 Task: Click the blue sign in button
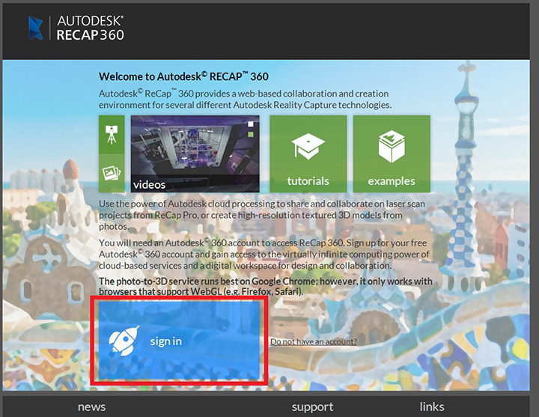179,341
